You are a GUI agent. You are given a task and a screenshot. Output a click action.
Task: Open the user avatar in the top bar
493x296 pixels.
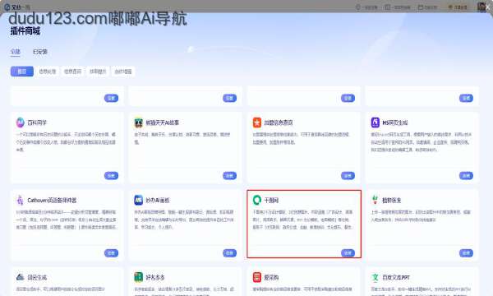tap(481, 7)
